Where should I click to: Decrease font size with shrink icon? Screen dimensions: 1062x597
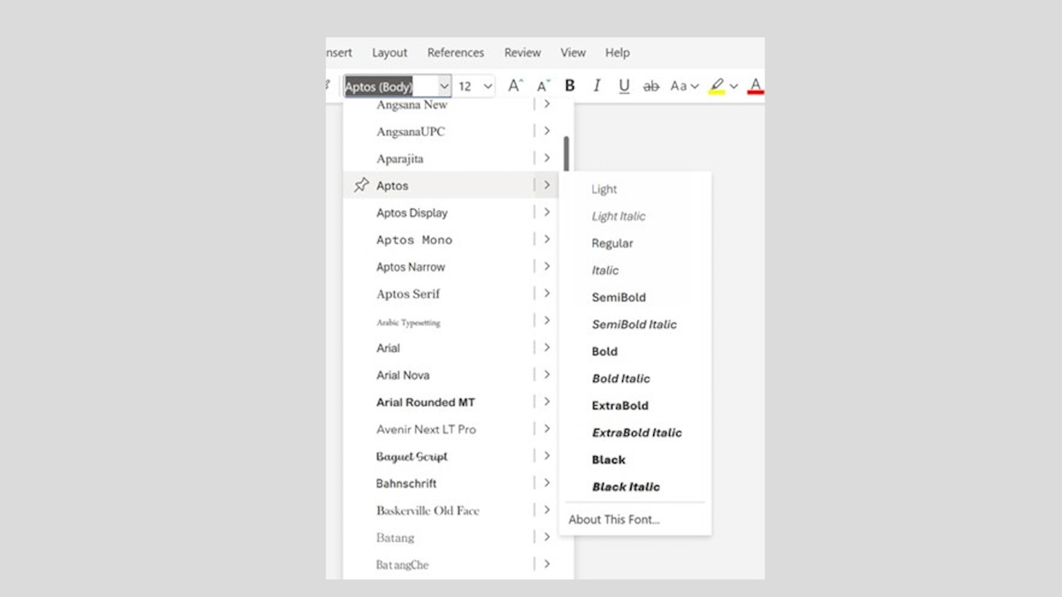pyautogui.click(x=543, y=86)
